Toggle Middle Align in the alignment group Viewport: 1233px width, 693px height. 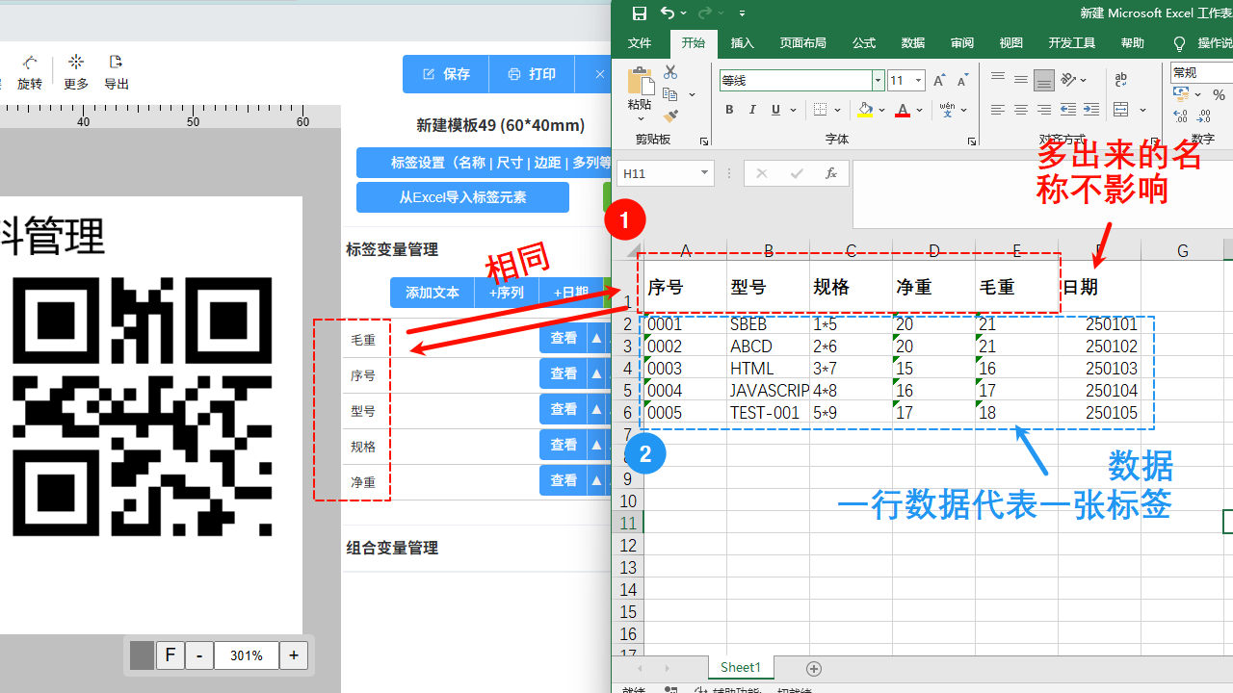tap(1021, 80)
